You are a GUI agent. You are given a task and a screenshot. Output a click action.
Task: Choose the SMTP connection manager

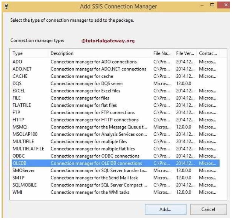pos(115,178)
